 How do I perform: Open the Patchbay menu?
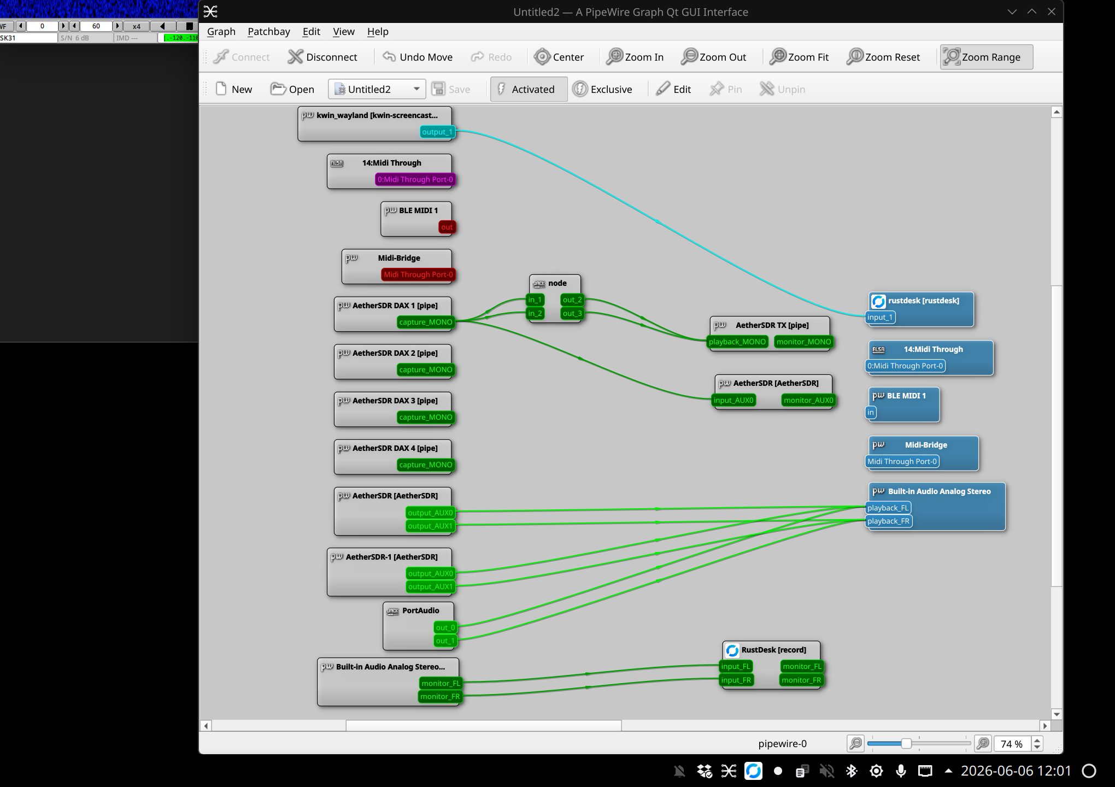pyautogui.click(x=269, y=32)
